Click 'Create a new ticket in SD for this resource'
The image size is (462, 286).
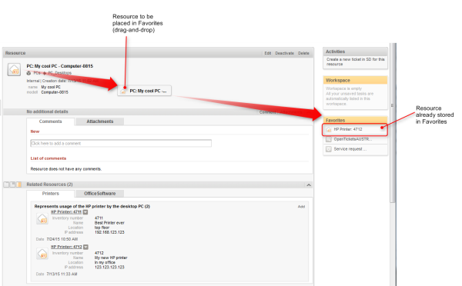pyautogui.click(x=355, y=62)
